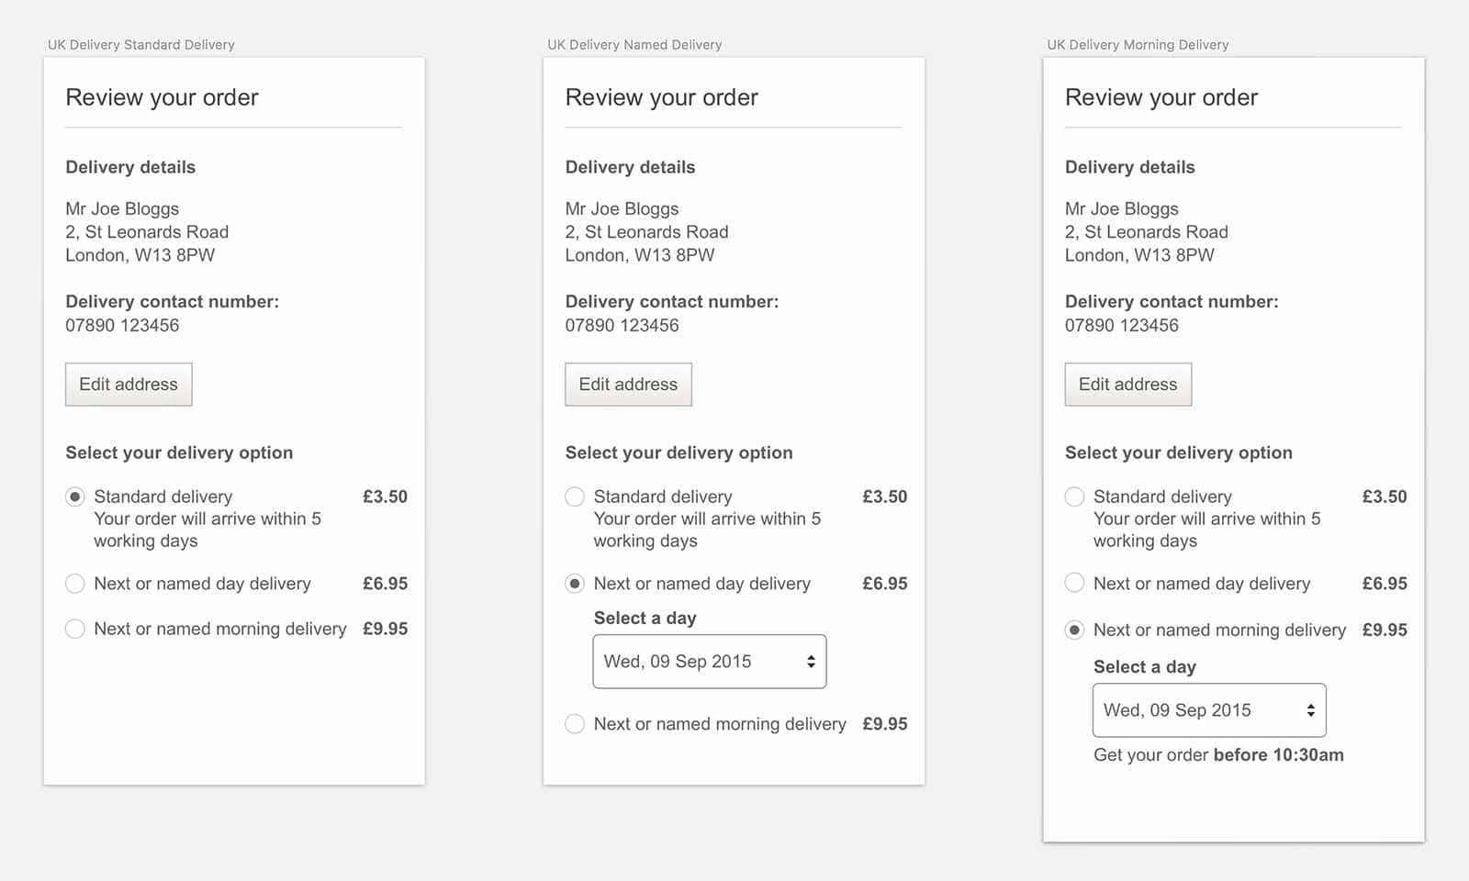Image resolution: width=1469 pixels, height=881 pixels.
Task: Select Standard delivery radio in Morning Delivery panel
Action: (x=1074, y=496)
